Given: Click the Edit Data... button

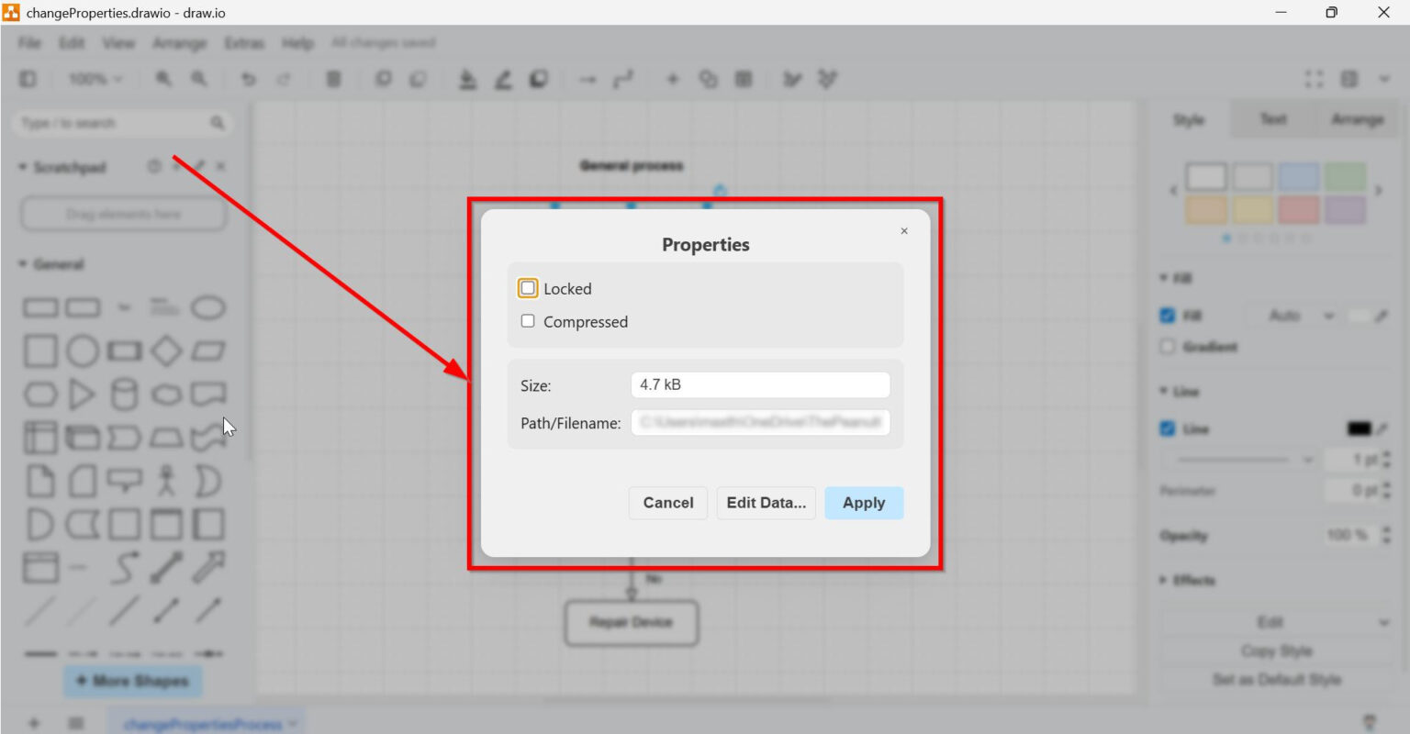Looking at the screenshot, I should 767,503.
